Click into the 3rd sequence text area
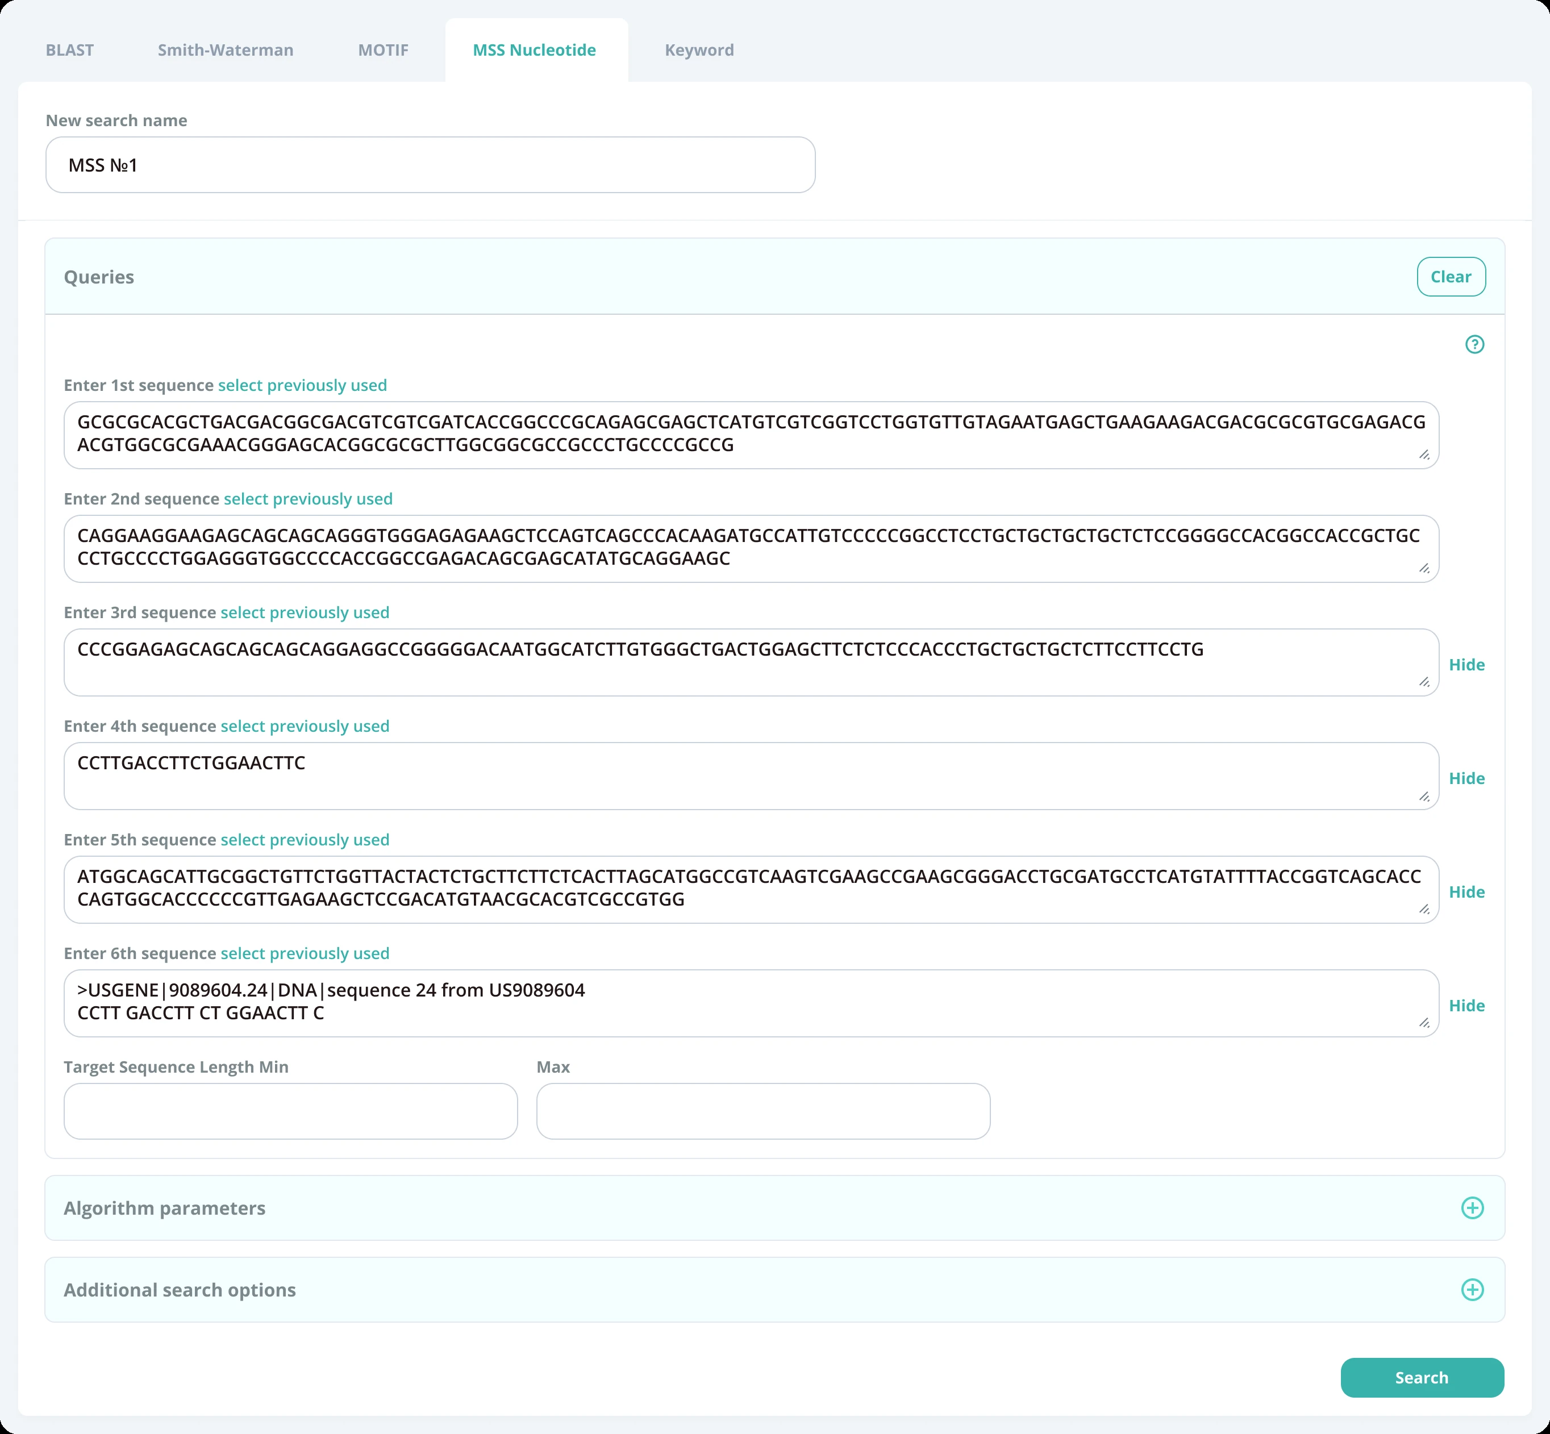This screenshot has width=1550, height=1434. pyautogui.click(x=751, y=662)
